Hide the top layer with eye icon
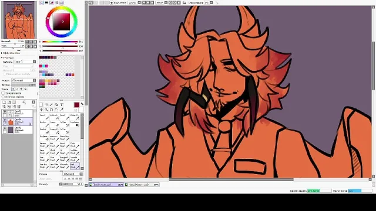The width and height of the screenshot is (376, 211). (x=5, y=112)
